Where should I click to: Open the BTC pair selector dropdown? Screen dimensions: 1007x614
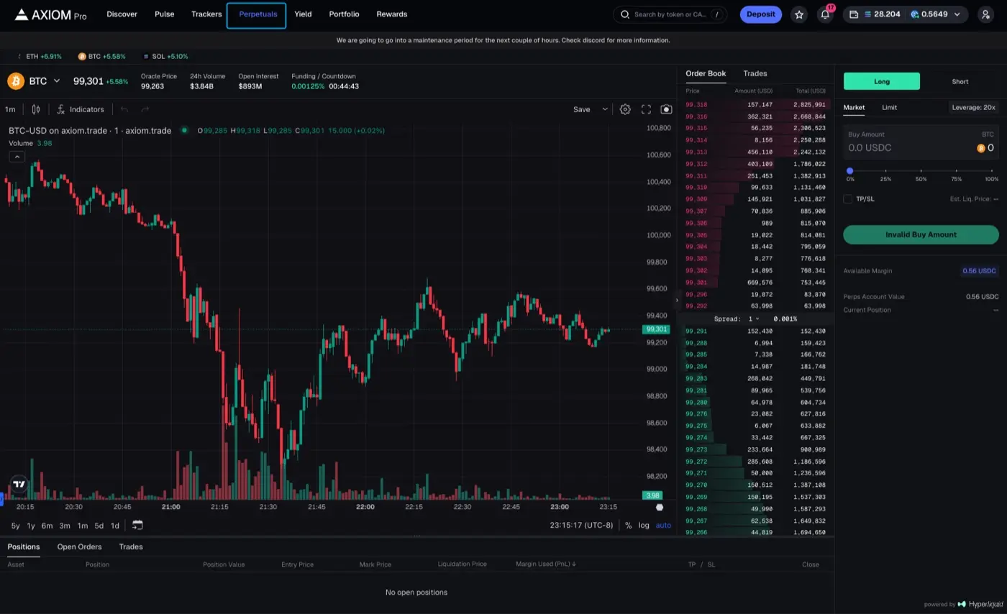(57, 81)
